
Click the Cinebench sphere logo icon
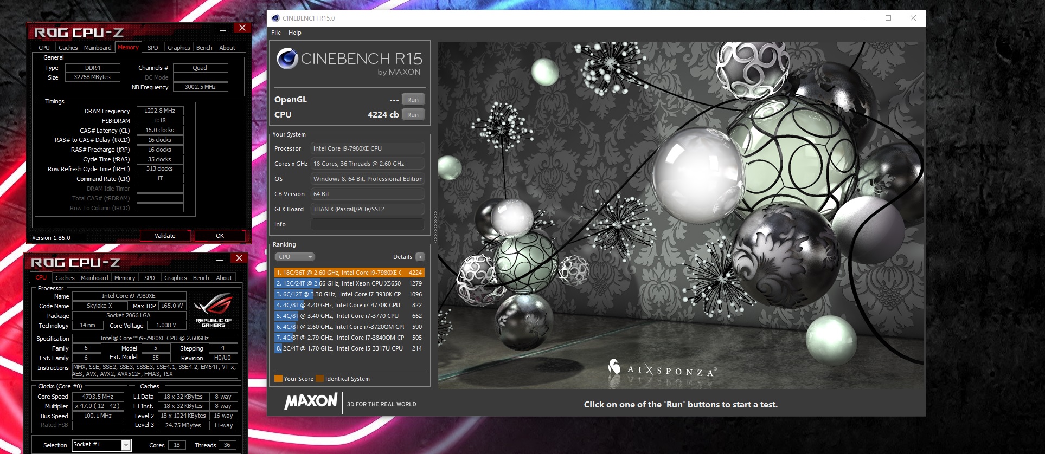point(287,59)
